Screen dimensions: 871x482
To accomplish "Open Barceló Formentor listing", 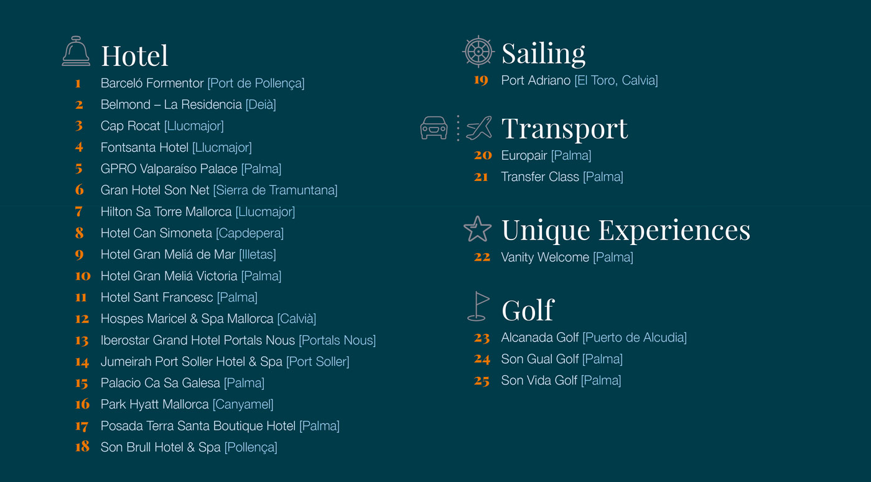I will click(202, 83).
